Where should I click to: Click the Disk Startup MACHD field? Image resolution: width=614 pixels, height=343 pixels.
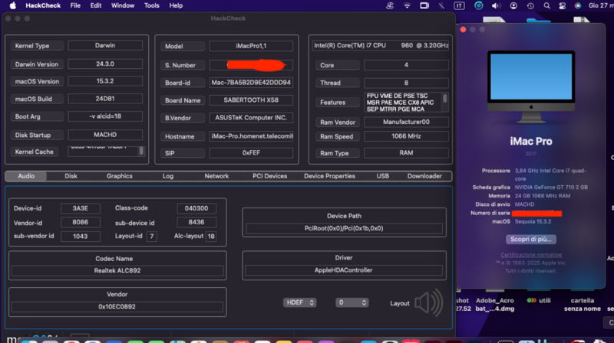105,135
